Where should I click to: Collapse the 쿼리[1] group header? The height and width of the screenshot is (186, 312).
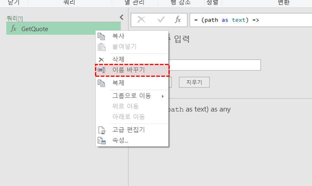15,18
